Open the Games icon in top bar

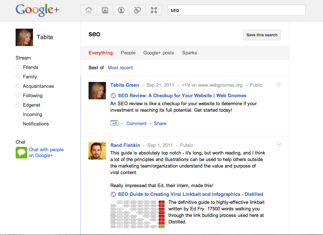(154, 10)
